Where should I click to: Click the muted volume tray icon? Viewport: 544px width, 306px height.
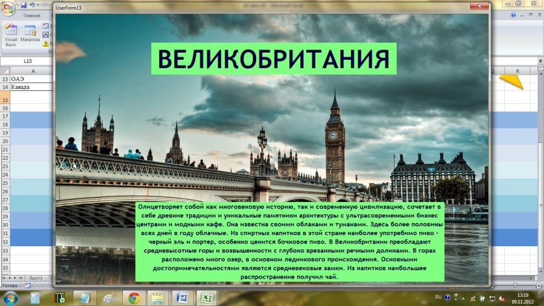click(502, 298)
